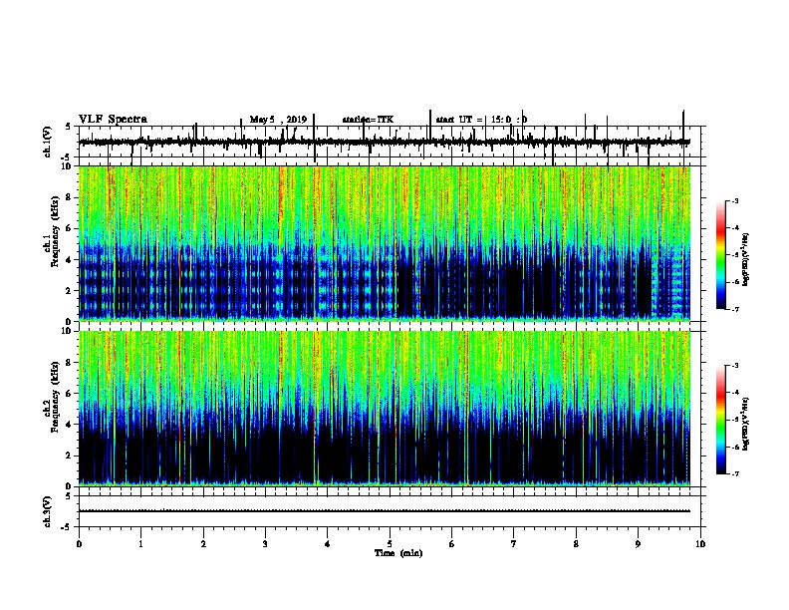This screenshot has width=789, height=610.
Task: Click time axis tick label "2"
Action: coord(203,544)
